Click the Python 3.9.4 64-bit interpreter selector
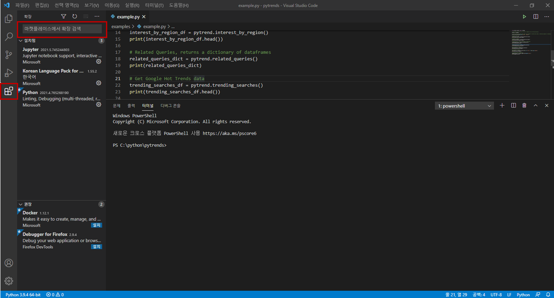Viewport: 554px width, 298px height. click(23, 295)
